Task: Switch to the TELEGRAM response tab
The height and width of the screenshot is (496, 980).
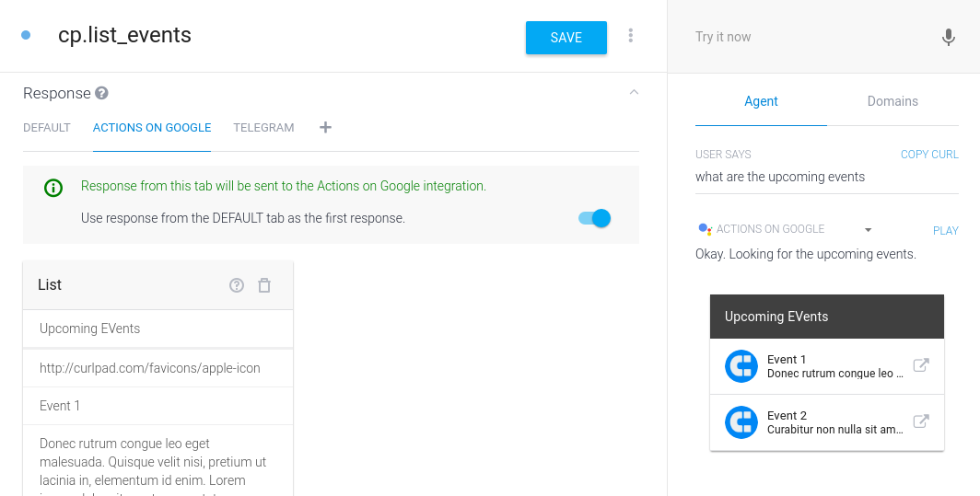Action: point(263,128)
